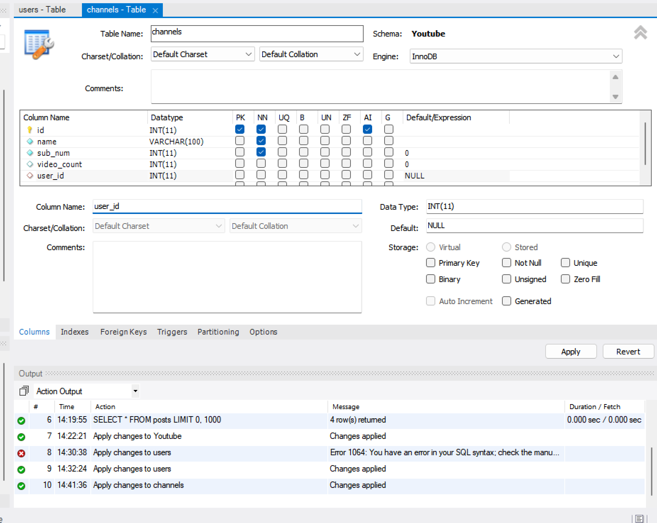Click the green success icon on row 6
Screen dimensions: 657x523
tap(21, 420)
